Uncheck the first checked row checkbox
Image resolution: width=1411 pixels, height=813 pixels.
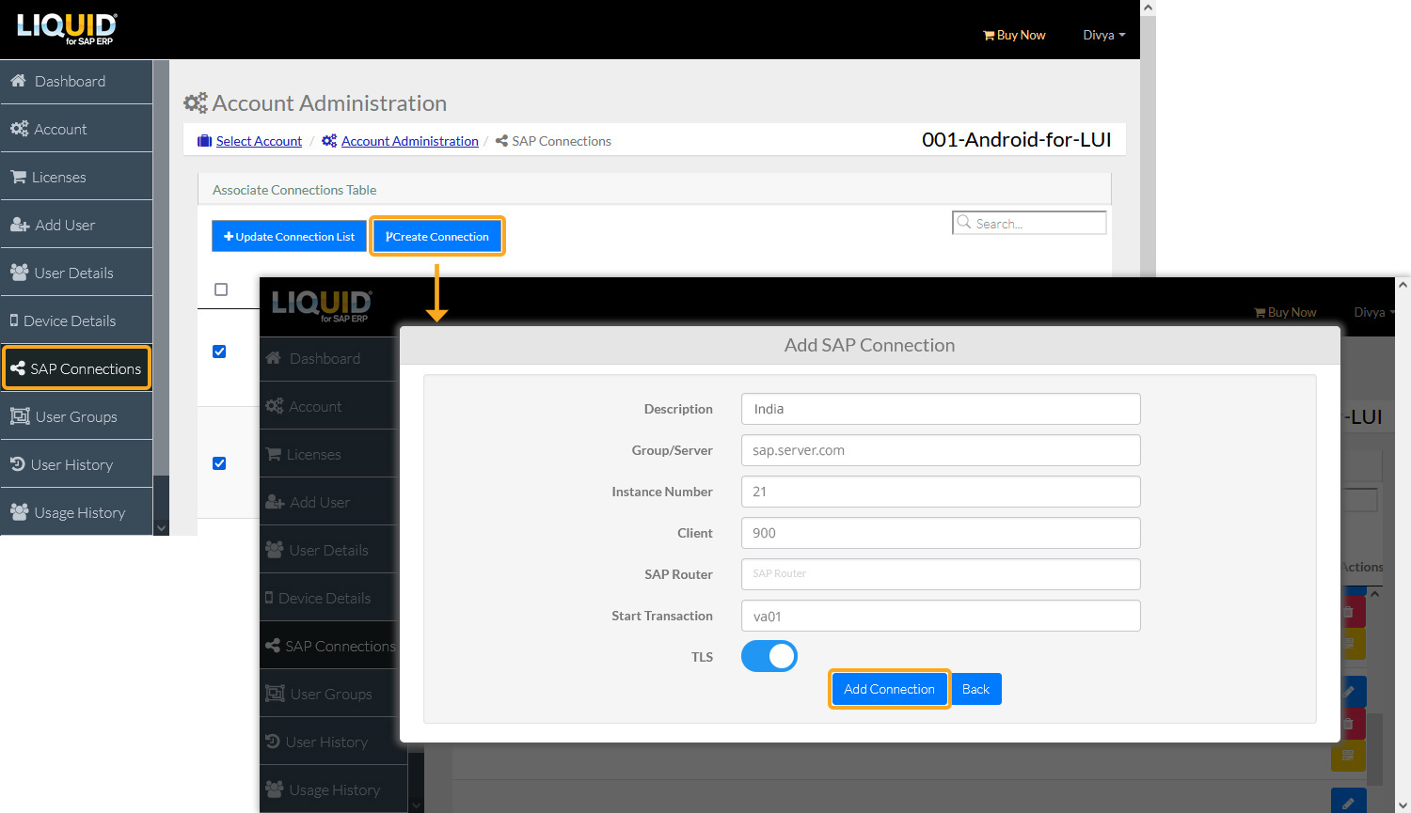point(219,352)
